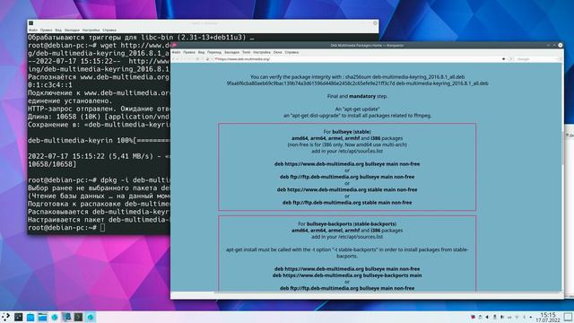This screenshot has width=574, height=323.
Task: Close the Konsole window
Action: [x=375, y=23]
